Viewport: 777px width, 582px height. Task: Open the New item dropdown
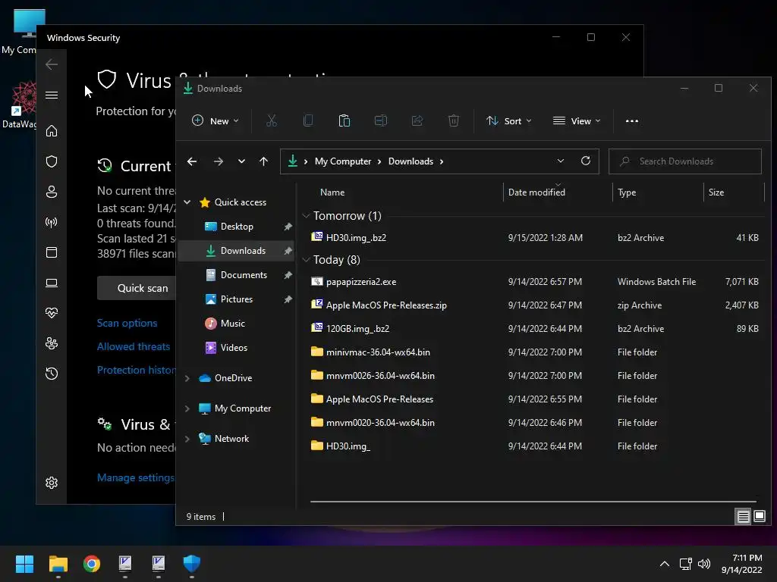[x=215, y=120]
